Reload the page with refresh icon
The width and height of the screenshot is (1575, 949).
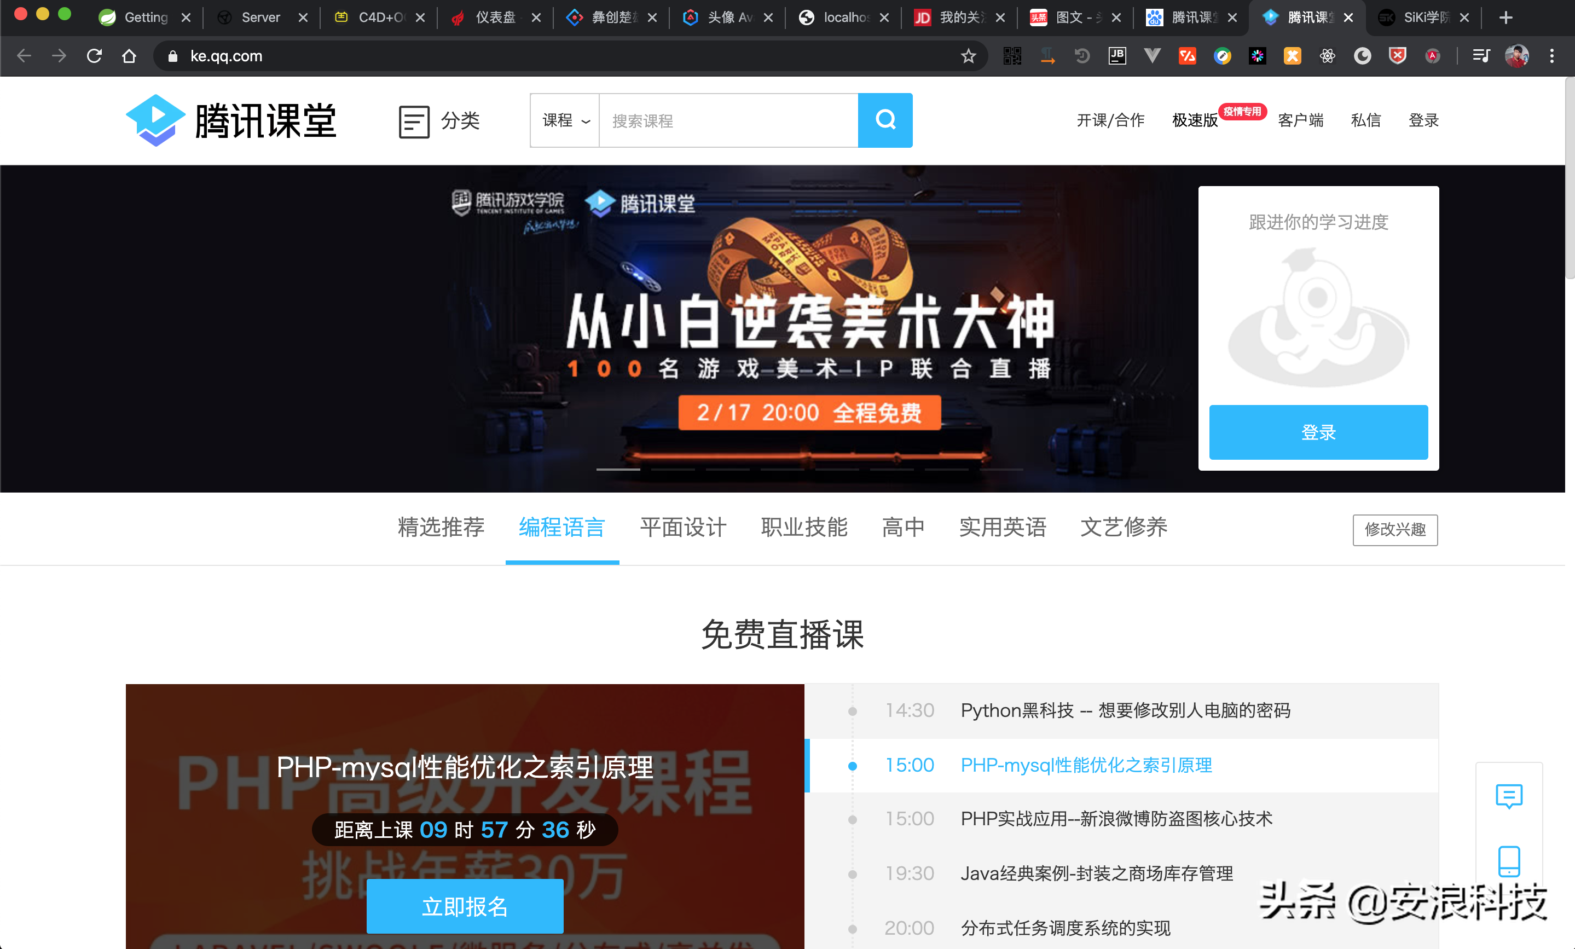pos(94,56)
